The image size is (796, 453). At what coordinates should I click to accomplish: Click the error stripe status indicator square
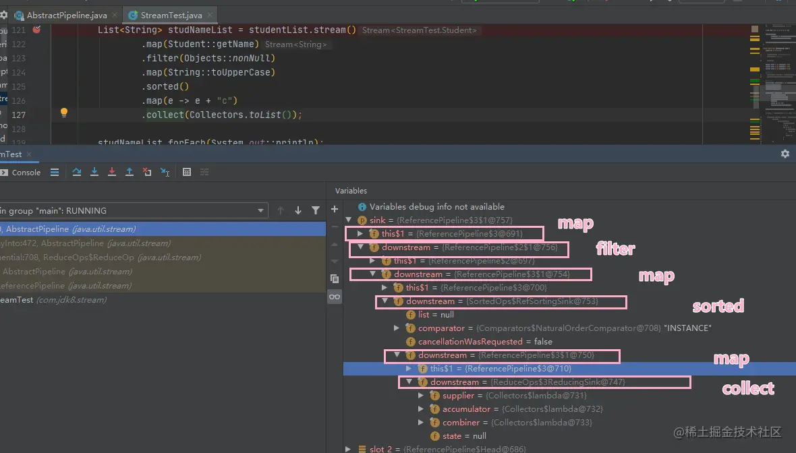coord(755,29)
